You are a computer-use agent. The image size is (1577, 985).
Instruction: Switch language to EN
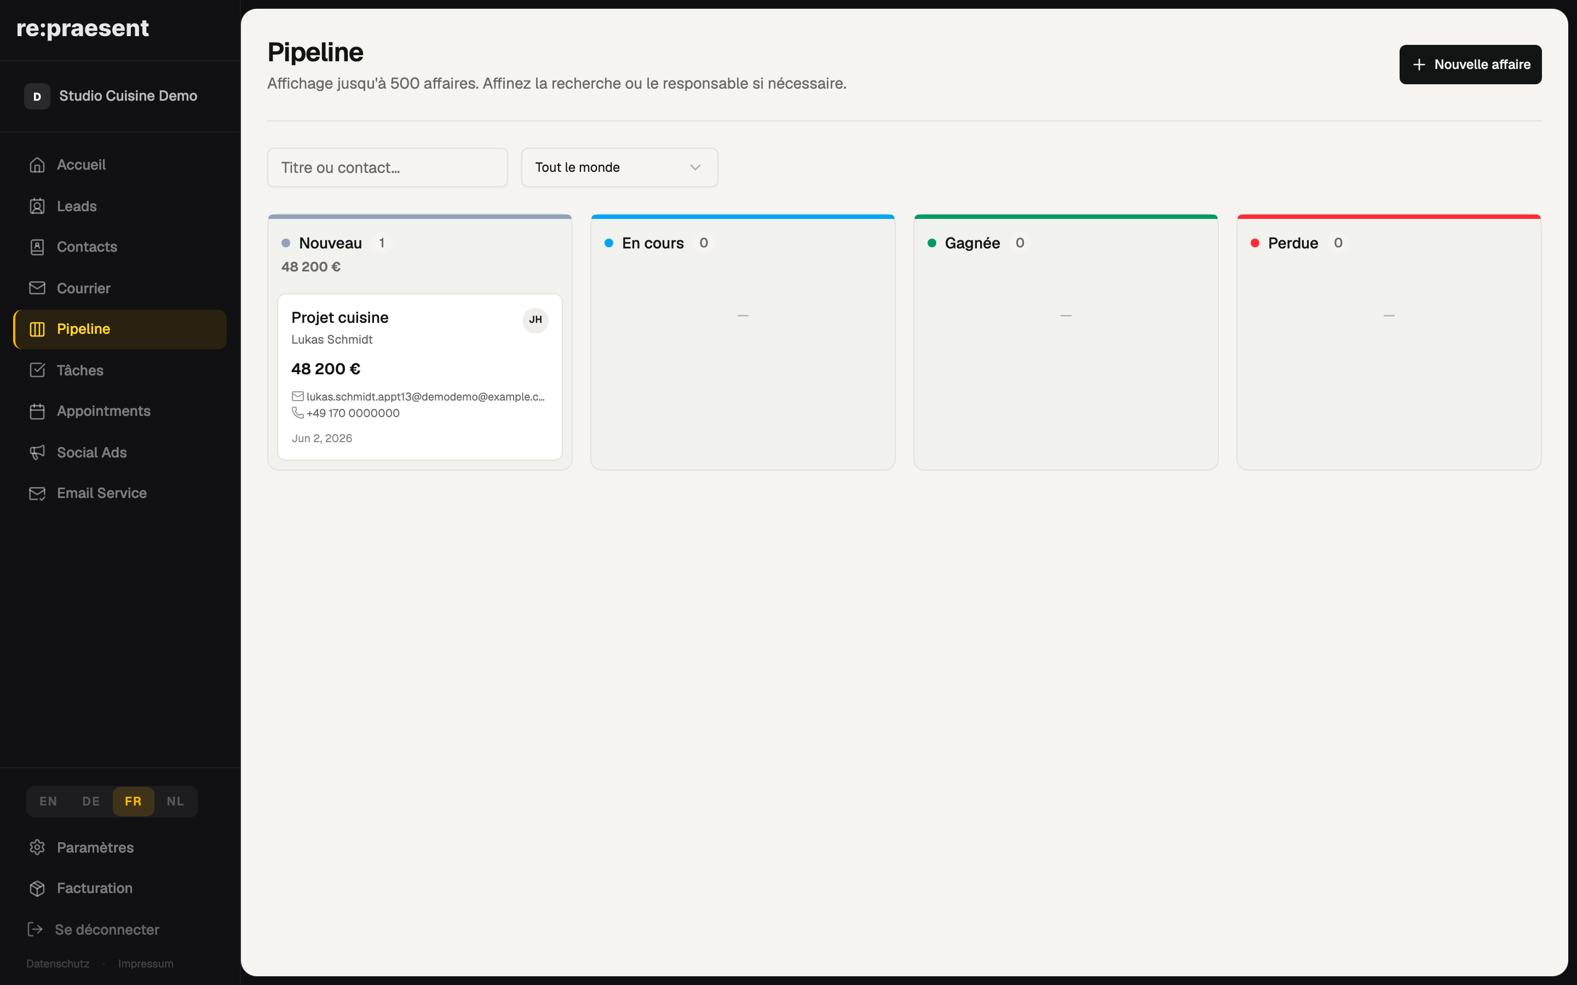click(48, 801)
